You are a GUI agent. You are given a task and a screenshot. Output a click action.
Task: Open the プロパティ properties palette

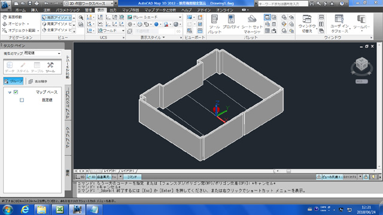click(231, 22)
